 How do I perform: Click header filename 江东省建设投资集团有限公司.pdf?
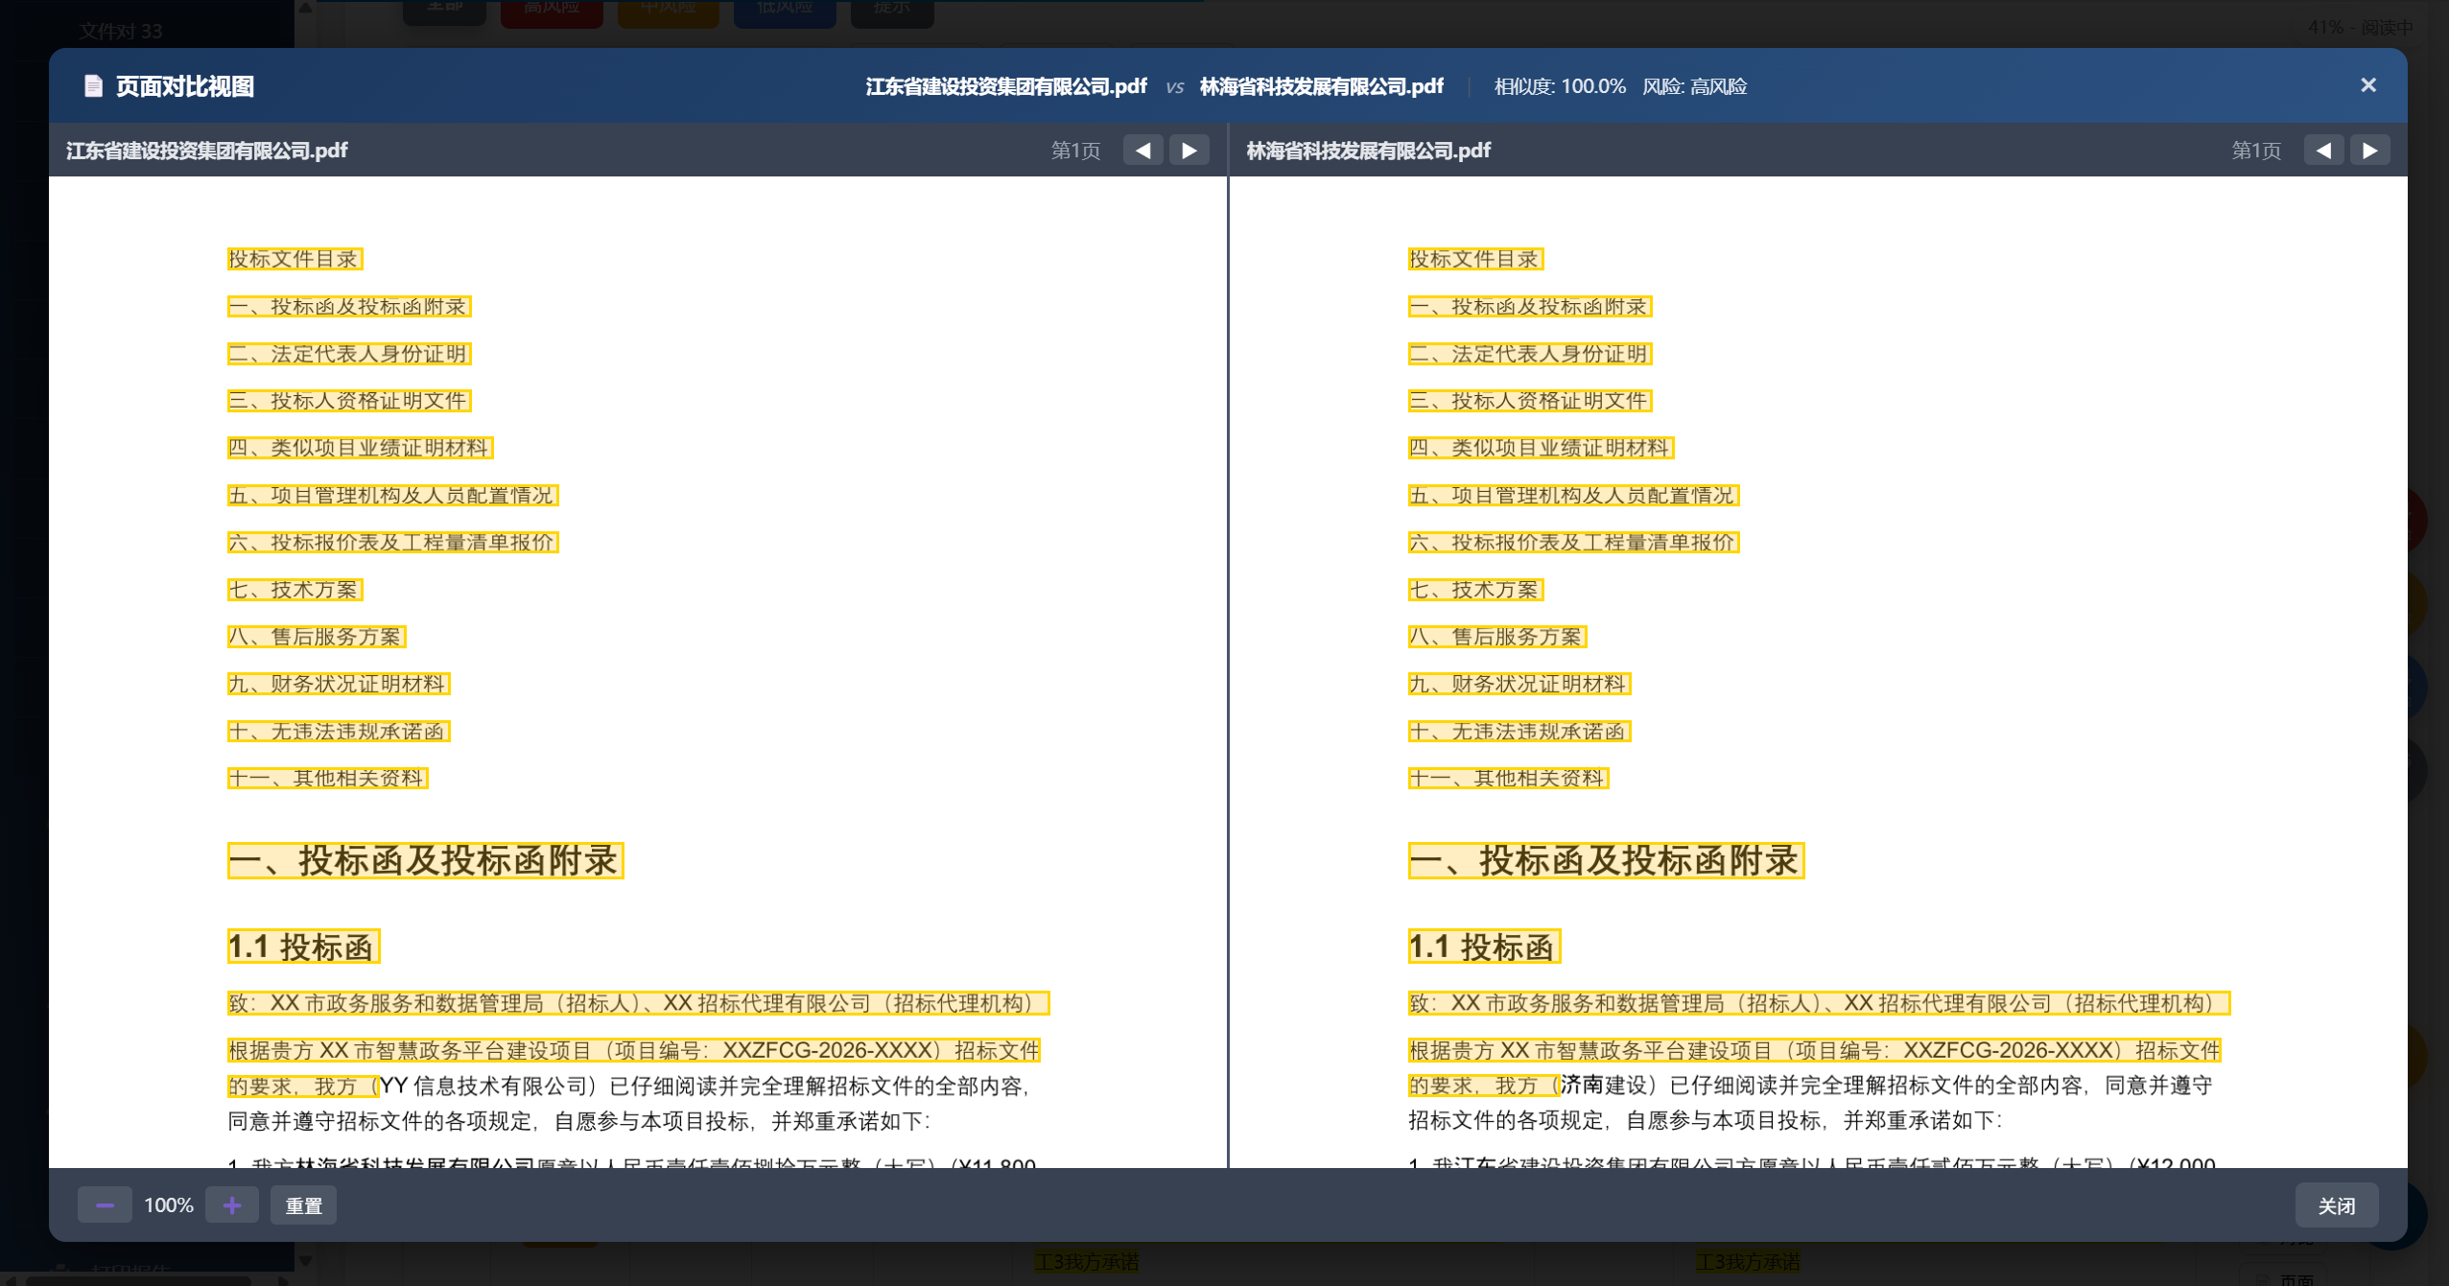click(1006, 86)
